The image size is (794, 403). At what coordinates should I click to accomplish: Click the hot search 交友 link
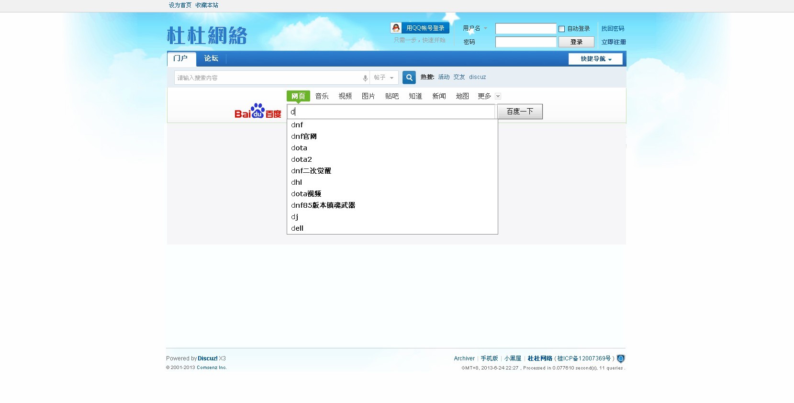coord(459,77)
